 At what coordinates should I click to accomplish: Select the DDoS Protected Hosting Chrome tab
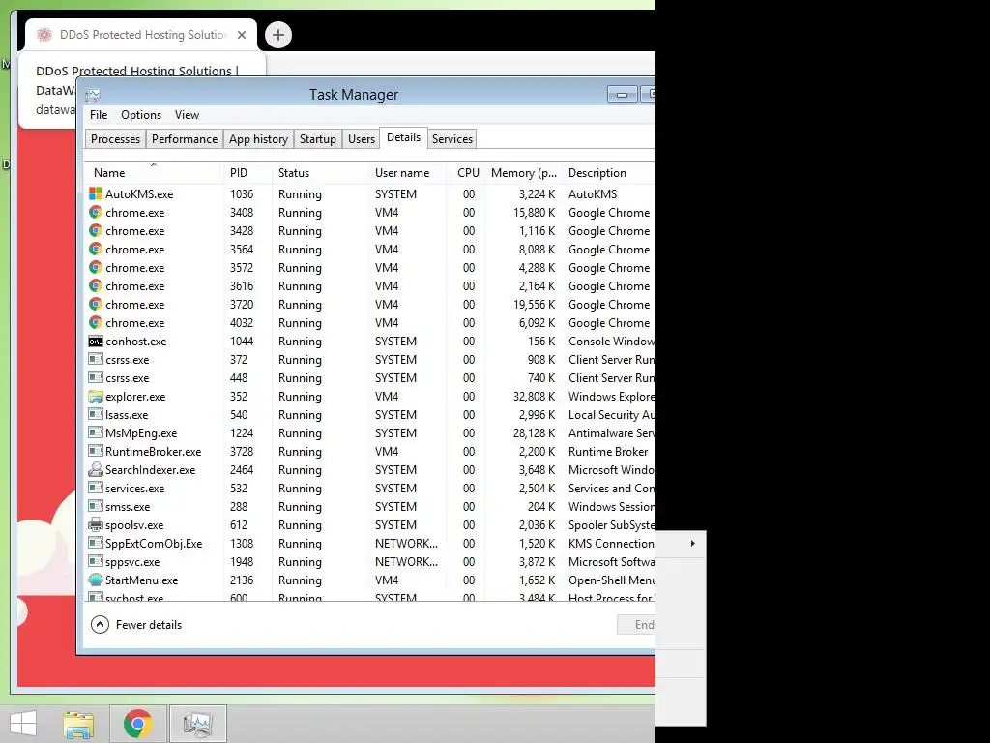point(141,35)
